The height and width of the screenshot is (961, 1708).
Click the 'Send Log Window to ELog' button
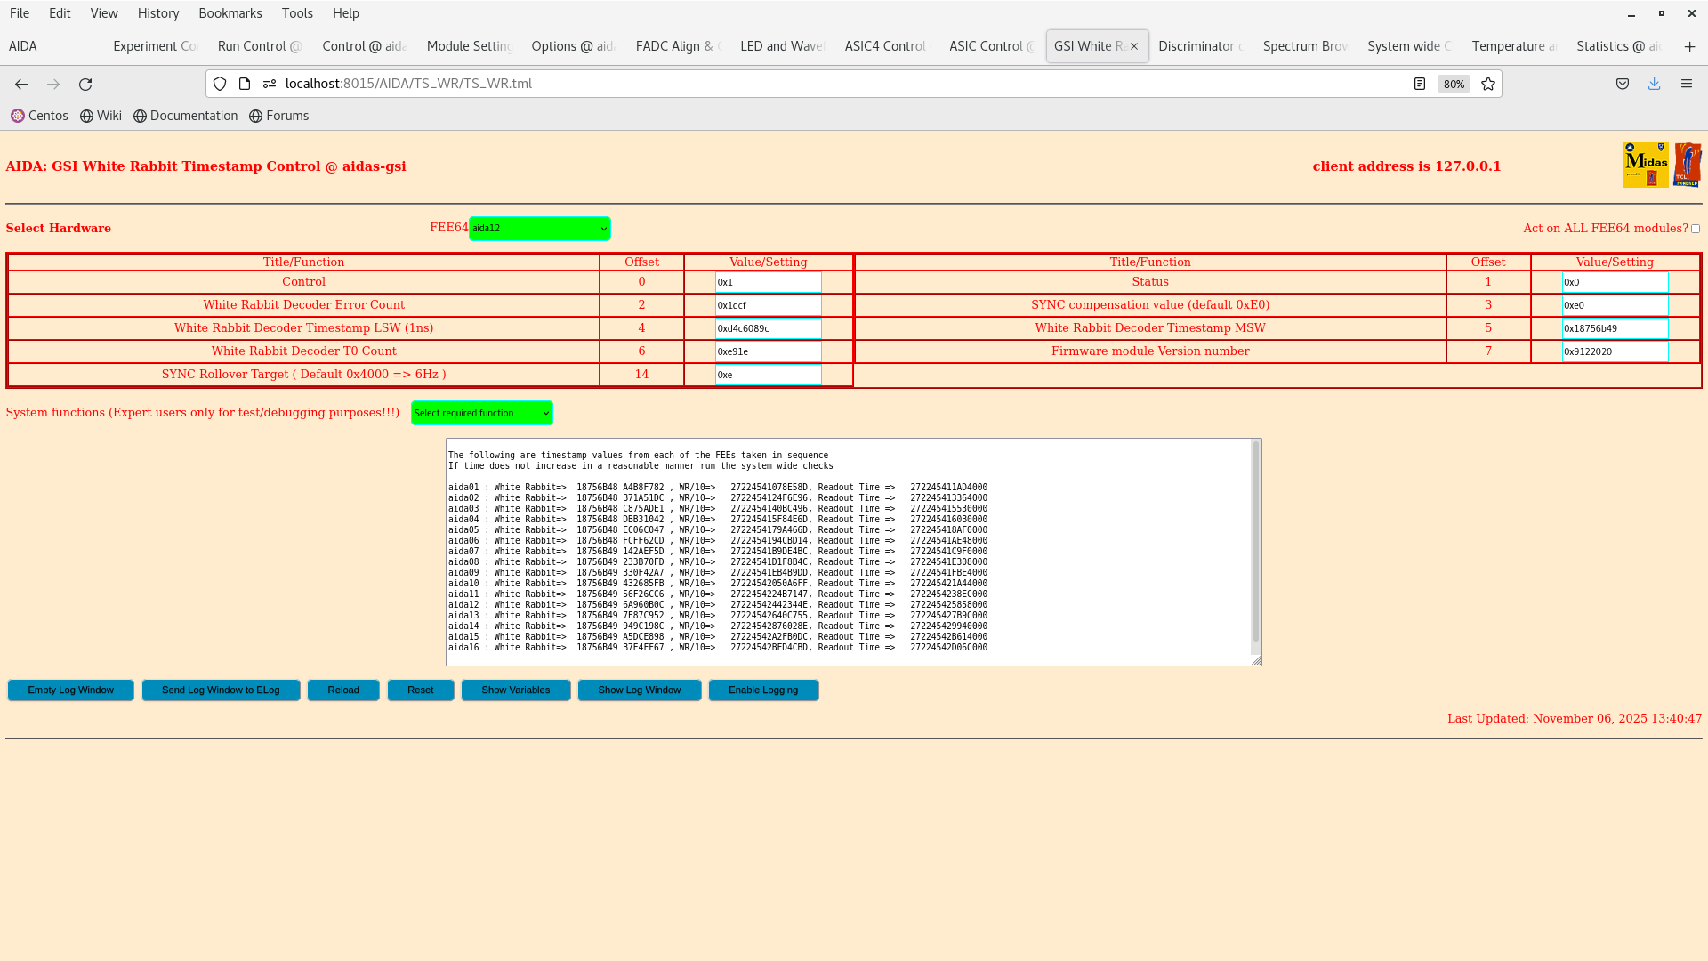point(221,690)
